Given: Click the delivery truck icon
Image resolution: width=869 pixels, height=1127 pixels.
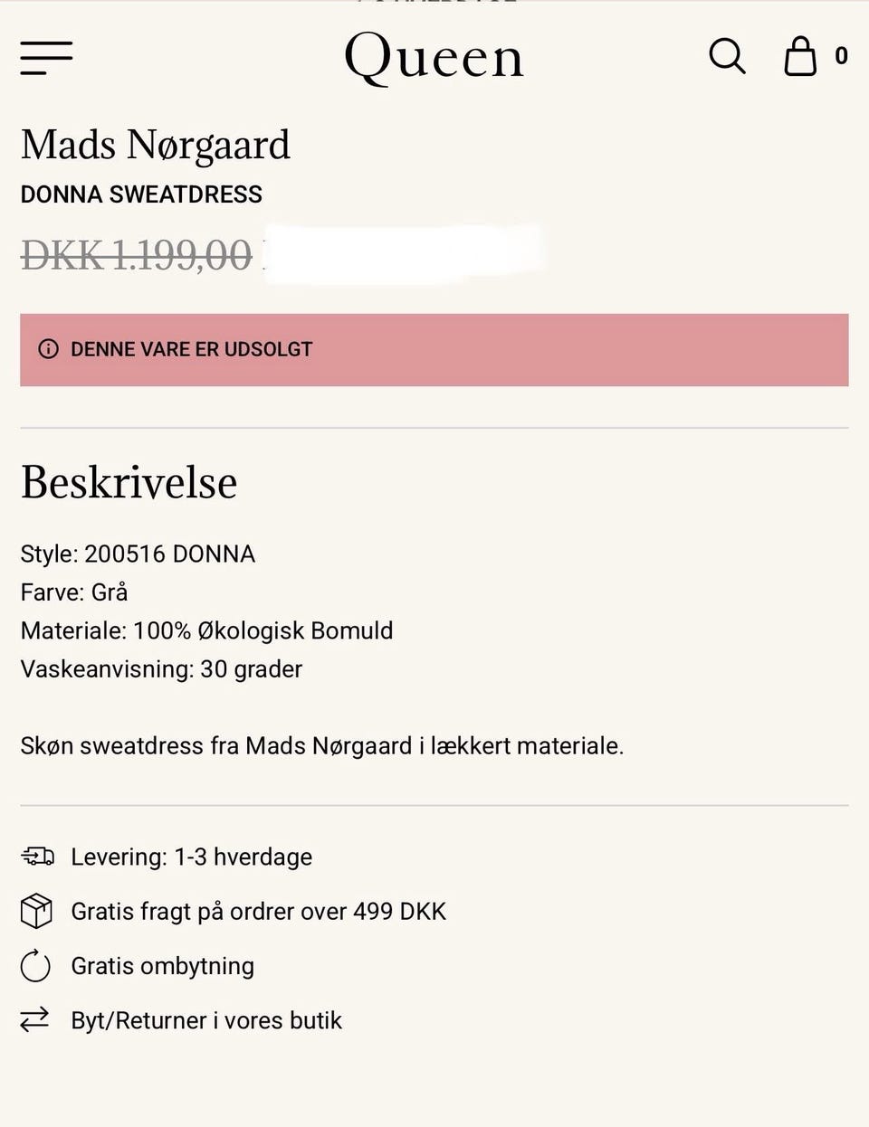Looking at the screenshot, I should click(x=36, y=856).
